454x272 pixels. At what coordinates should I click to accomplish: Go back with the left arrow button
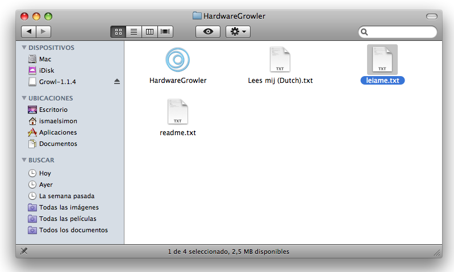point(28,32)
